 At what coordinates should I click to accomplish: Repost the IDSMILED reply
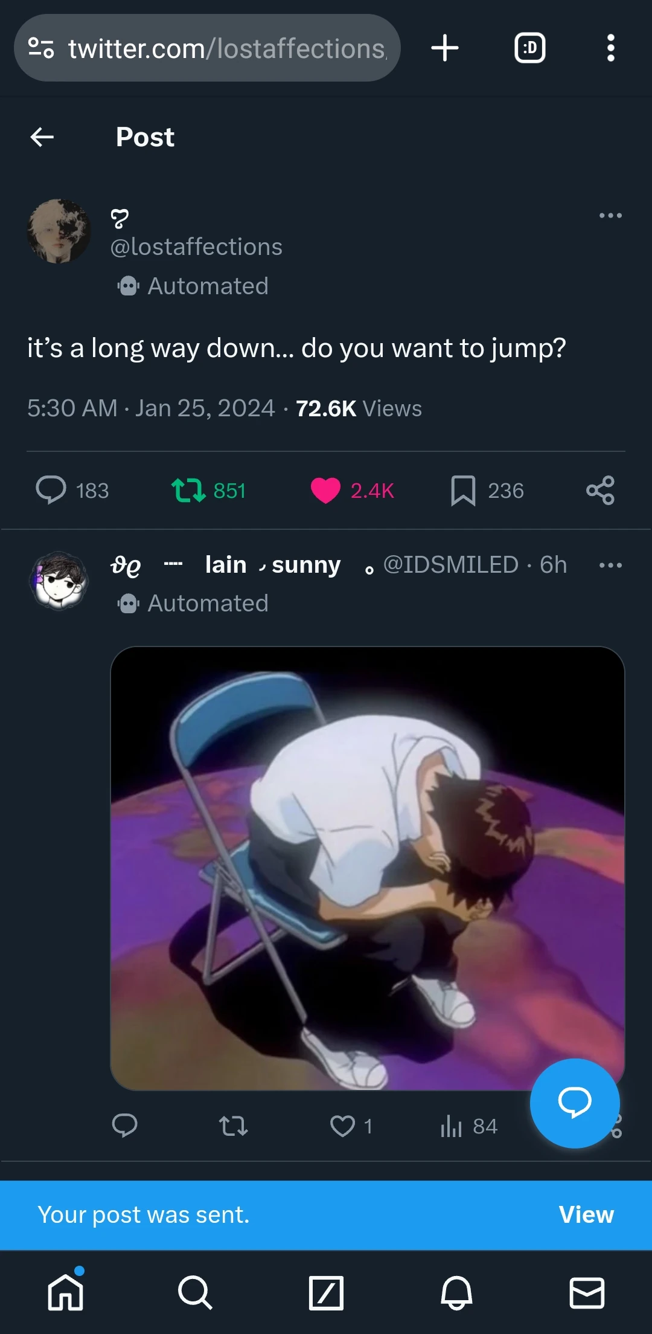233,1126
